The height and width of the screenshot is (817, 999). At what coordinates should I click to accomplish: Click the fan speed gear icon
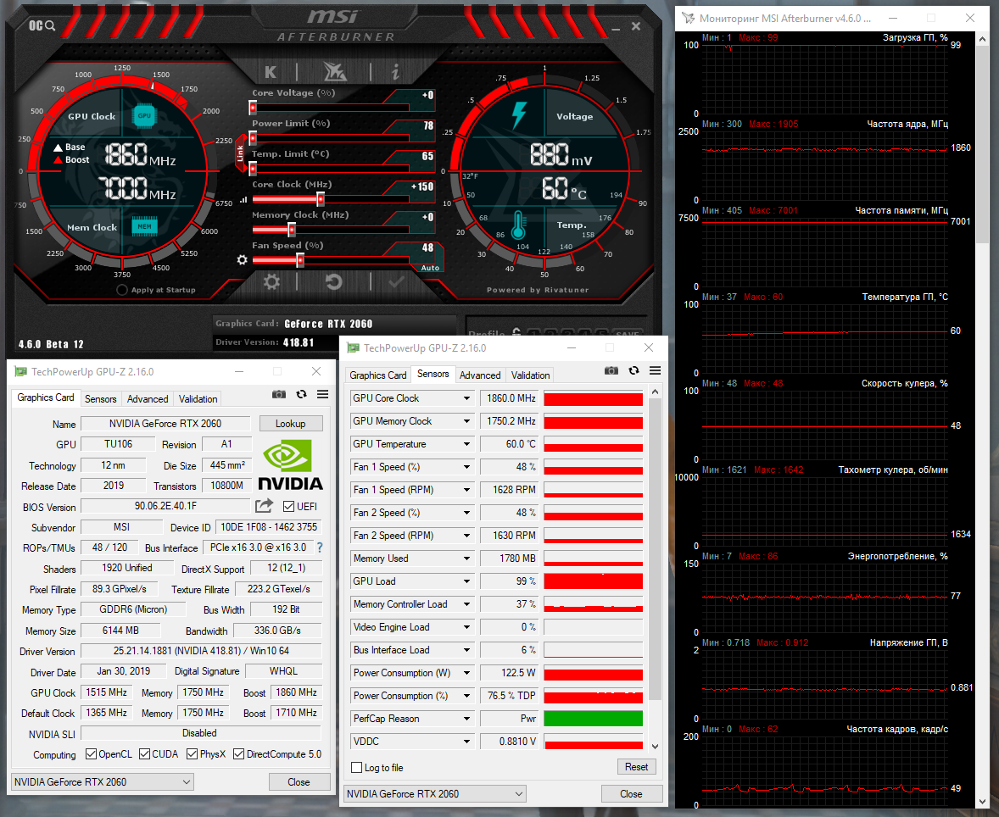[x=242, y=259]
